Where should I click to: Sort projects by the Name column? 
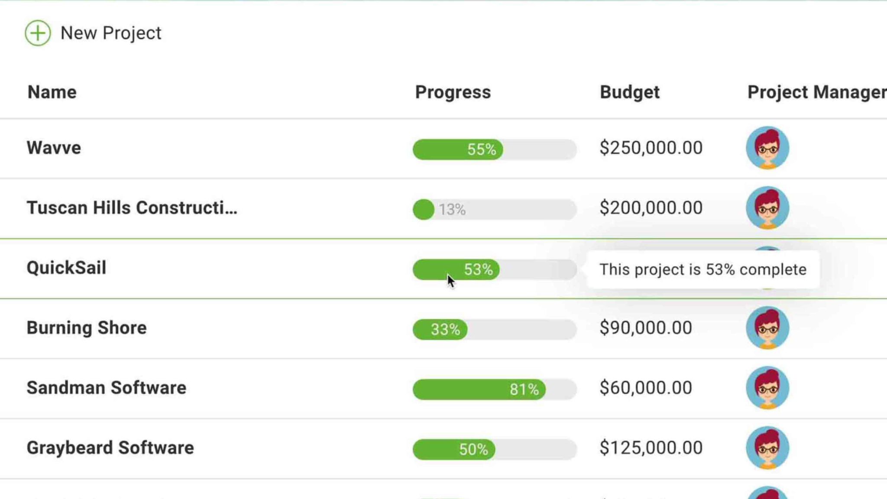[x=52, y=91]
